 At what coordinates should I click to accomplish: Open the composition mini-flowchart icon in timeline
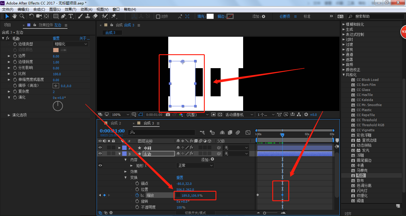point(202,132)
